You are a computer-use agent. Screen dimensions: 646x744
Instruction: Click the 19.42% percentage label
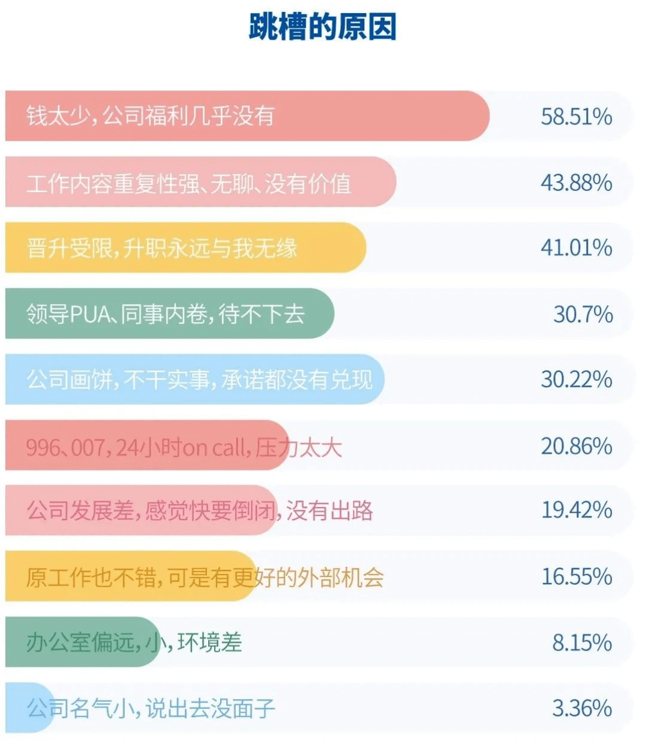coord(577,510)
